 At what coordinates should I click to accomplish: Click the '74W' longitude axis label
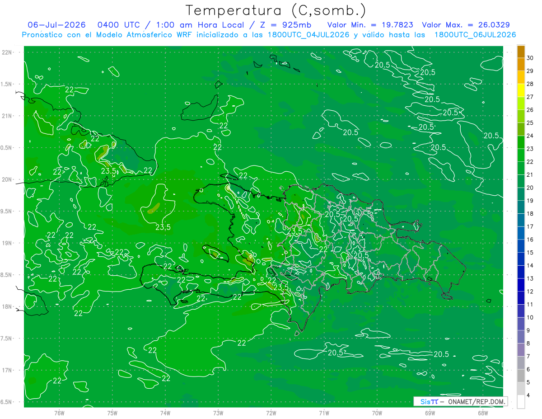165,413
